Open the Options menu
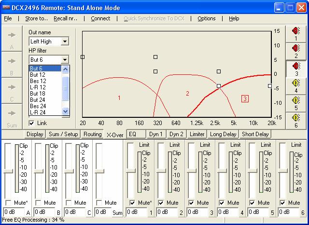The height and width of the screenshot is (225, 309). 207,18
